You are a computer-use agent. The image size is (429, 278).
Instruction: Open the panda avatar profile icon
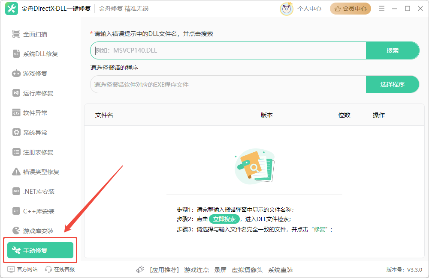(287, 9)
